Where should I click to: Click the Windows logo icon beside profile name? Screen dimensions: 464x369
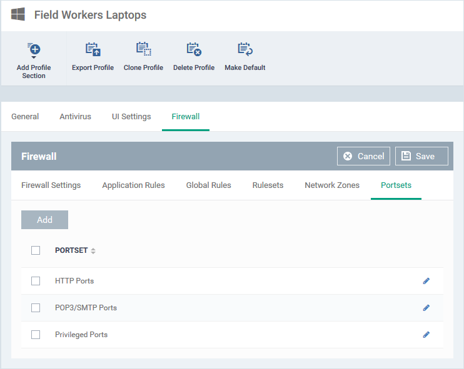coord(18,14)
